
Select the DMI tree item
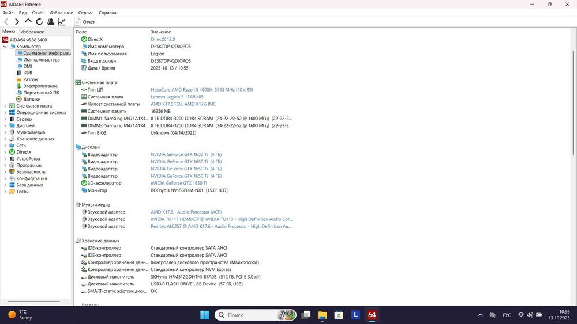point(24,66)
